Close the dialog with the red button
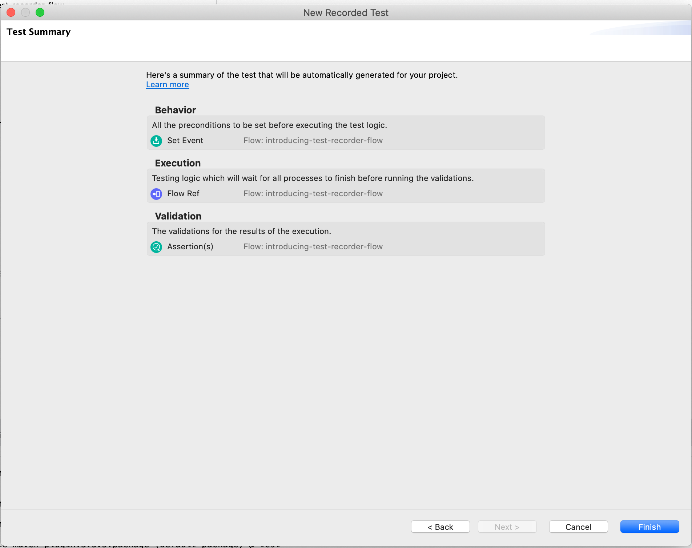This screenshot has width=692, height=548. pyautogui.click(x=11, y=13)
